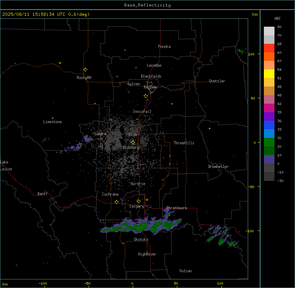295x288 pixels.
Task: Select the 0 dBZ slate purple swatch
Action: (x=269, y=159)
